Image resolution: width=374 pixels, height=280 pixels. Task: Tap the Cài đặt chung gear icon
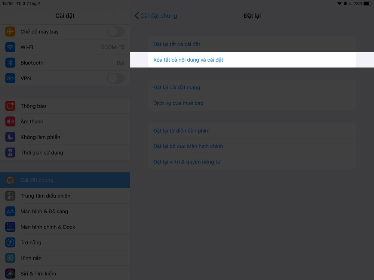click(10, 180)
